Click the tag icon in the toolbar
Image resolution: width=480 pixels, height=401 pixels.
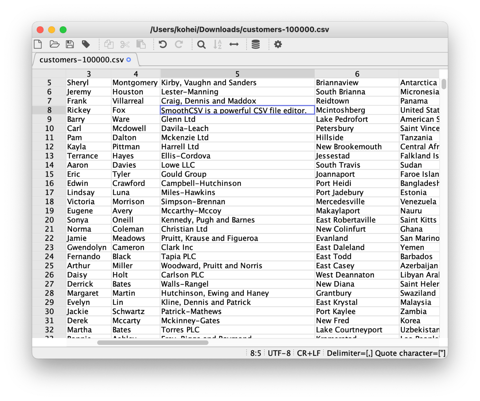[x=86, y=44]
